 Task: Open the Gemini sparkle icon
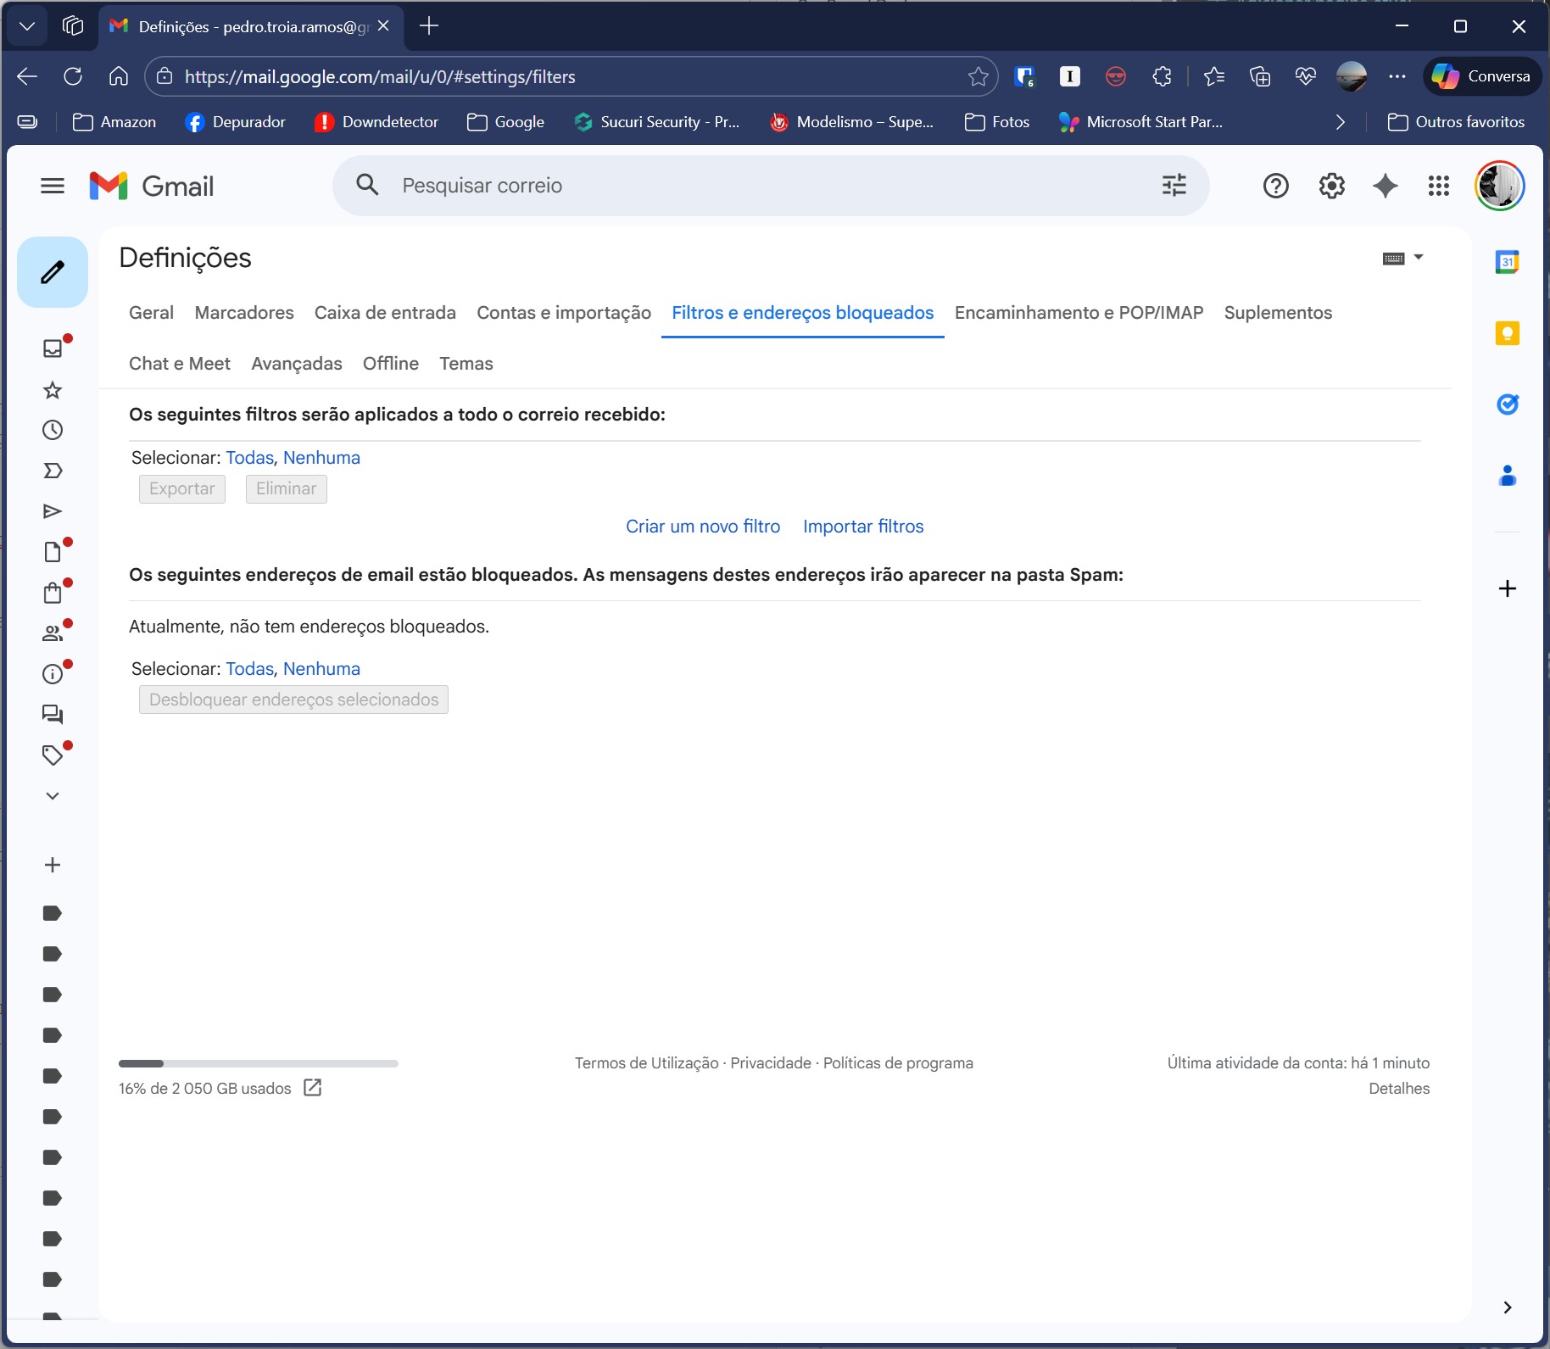coord(1386,186)
